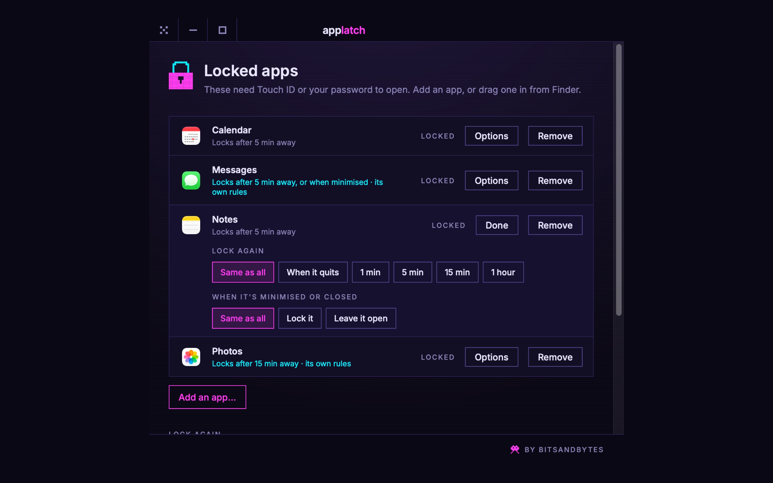Click the Photos app name

coord(227,351)
